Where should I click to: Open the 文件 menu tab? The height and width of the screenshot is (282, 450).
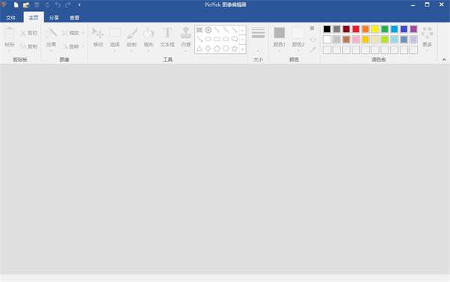[x=11, y=18]
